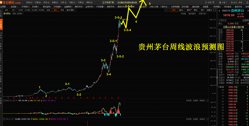The image size is (249, 126).
Task: Open the 多窗口 multi-window view
Action: click(x=223, y=2)
